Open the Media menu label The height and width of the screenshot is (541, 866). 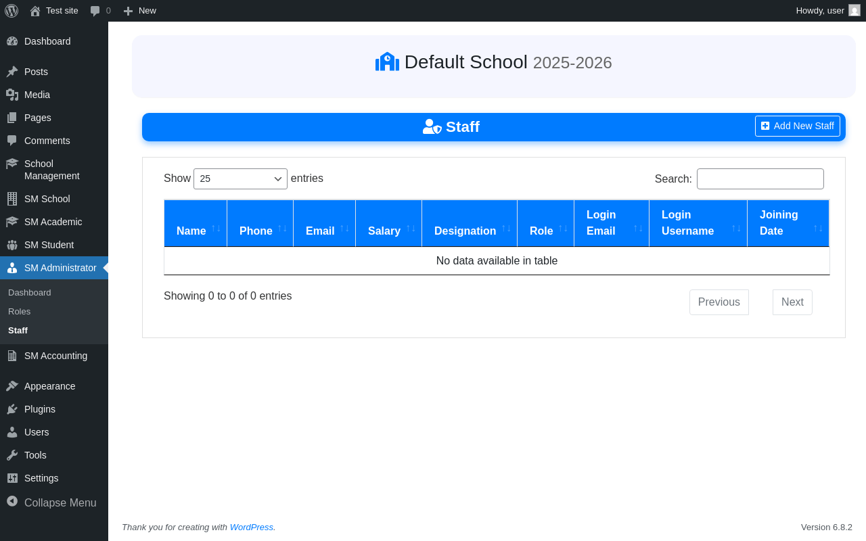[37, 95]
